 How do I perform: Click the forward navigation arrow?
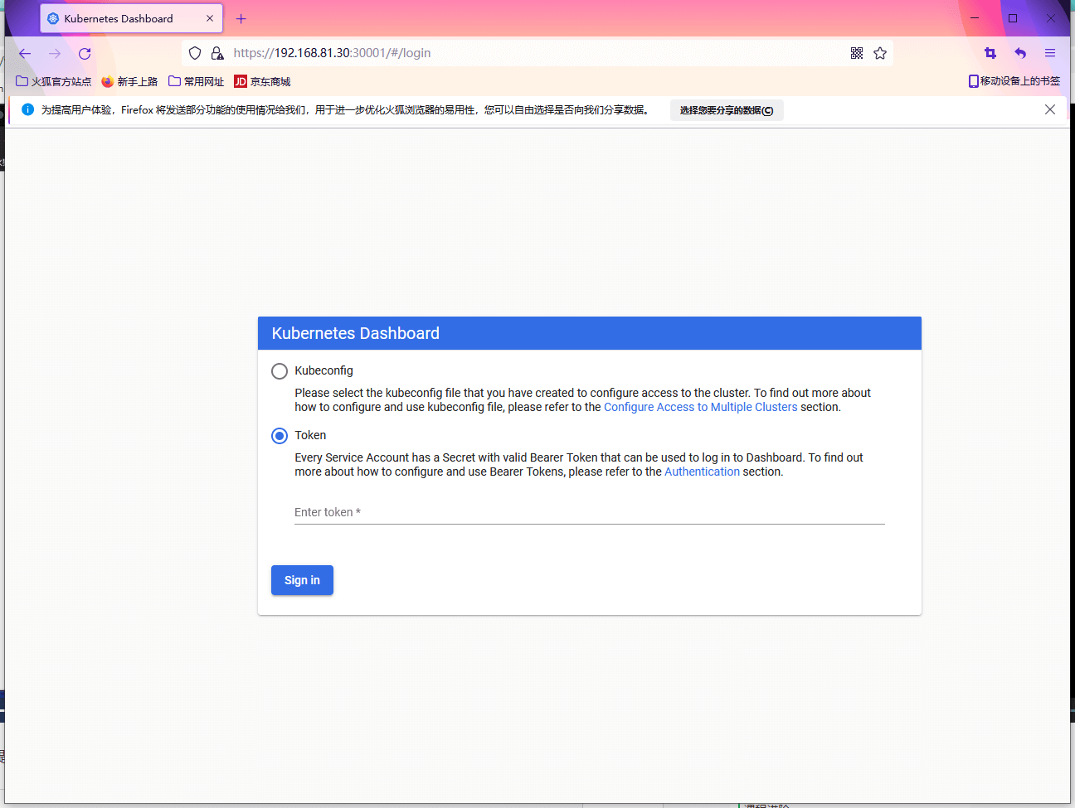point(55,53)
